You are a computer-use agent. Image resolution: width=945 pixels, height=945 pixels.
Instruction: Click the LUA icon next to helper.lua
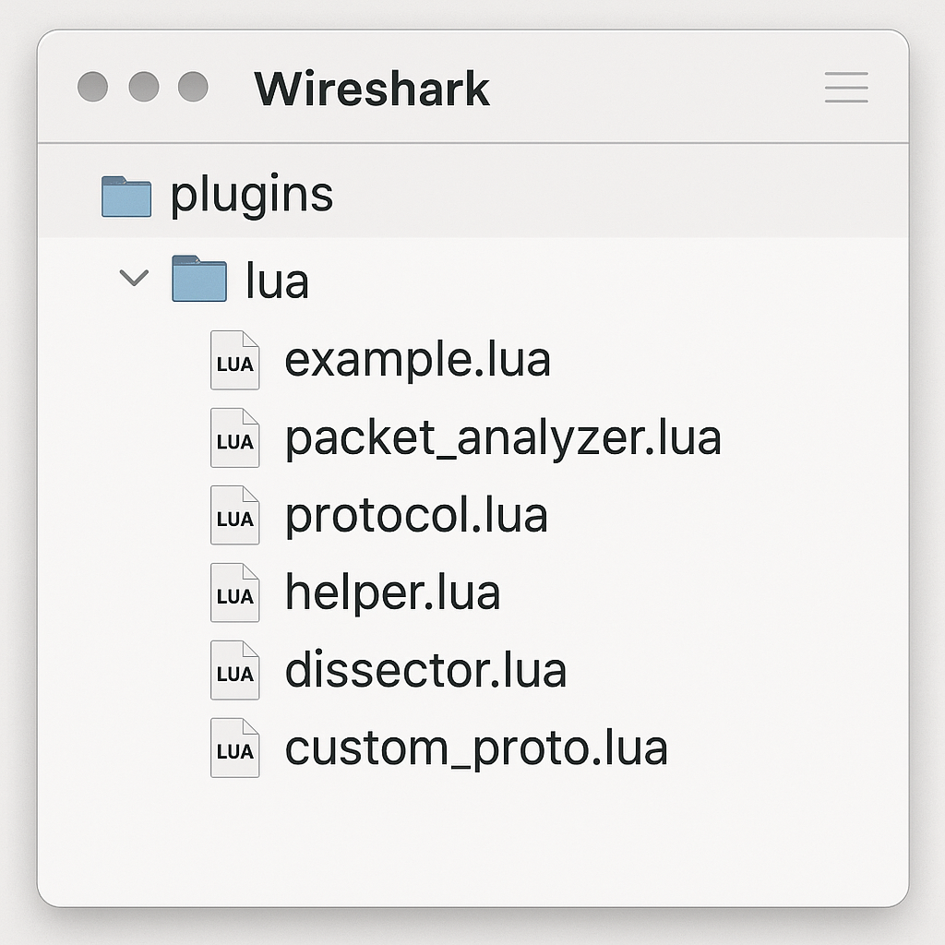pos(234,593)
